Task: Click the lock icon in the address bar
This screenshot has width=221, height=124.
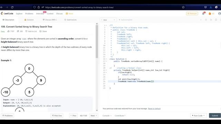Action: (38, 7)
